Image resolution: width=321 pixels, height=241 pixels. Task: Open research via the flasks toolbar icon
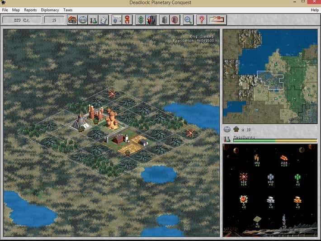[93, 20]
